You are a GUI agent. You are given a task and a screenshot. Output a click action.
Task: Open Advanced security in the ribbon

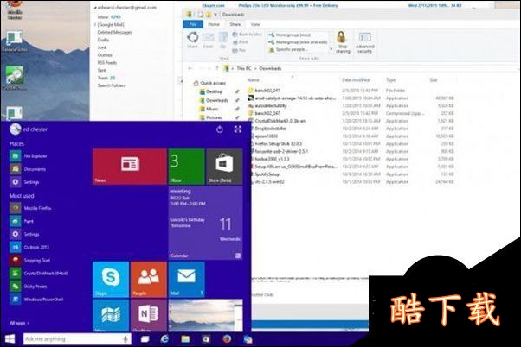pyautogui.click(x=365, y=41)
